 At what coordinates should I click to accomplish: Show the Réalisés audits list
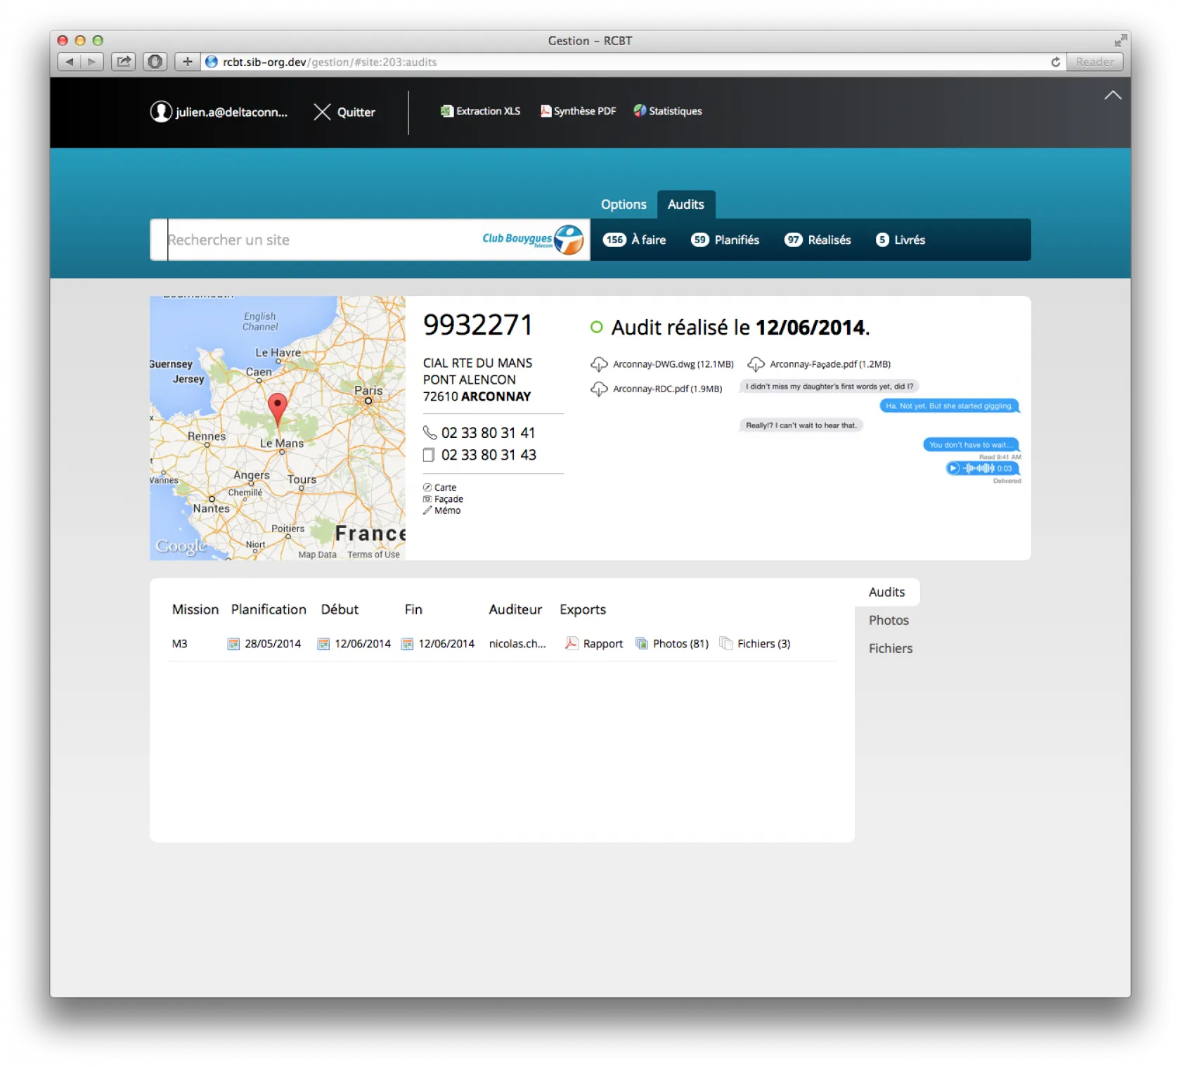[818, 240]
